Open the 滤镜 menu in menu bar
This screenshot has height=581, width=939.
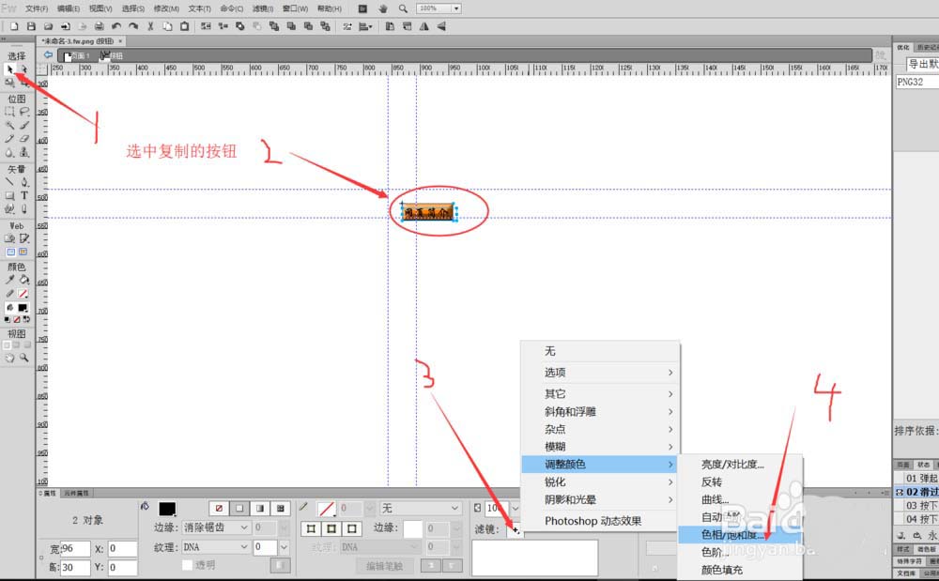[263, 8]
